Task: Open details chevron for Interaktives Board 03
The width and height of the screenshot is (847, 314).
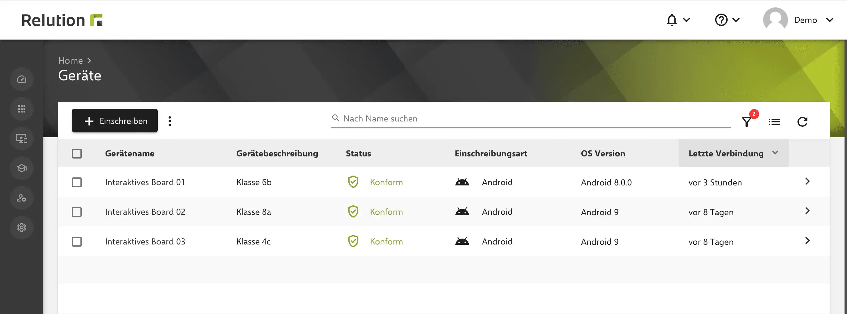Action: click(807, 240)
